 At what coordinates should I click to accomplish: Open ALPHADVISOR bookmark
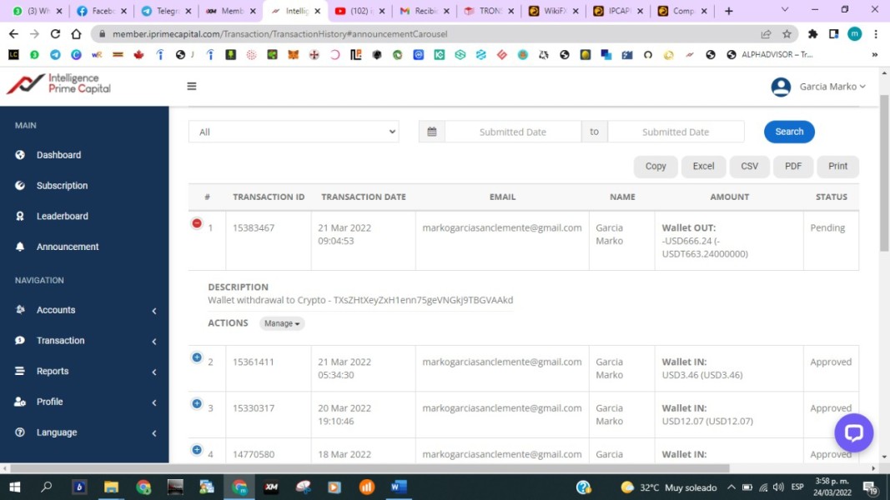[x=770, y=54]
